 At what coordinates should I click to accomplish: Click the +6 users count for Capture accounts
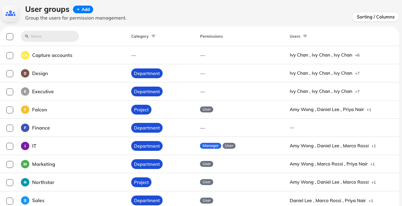click(357, 55)
